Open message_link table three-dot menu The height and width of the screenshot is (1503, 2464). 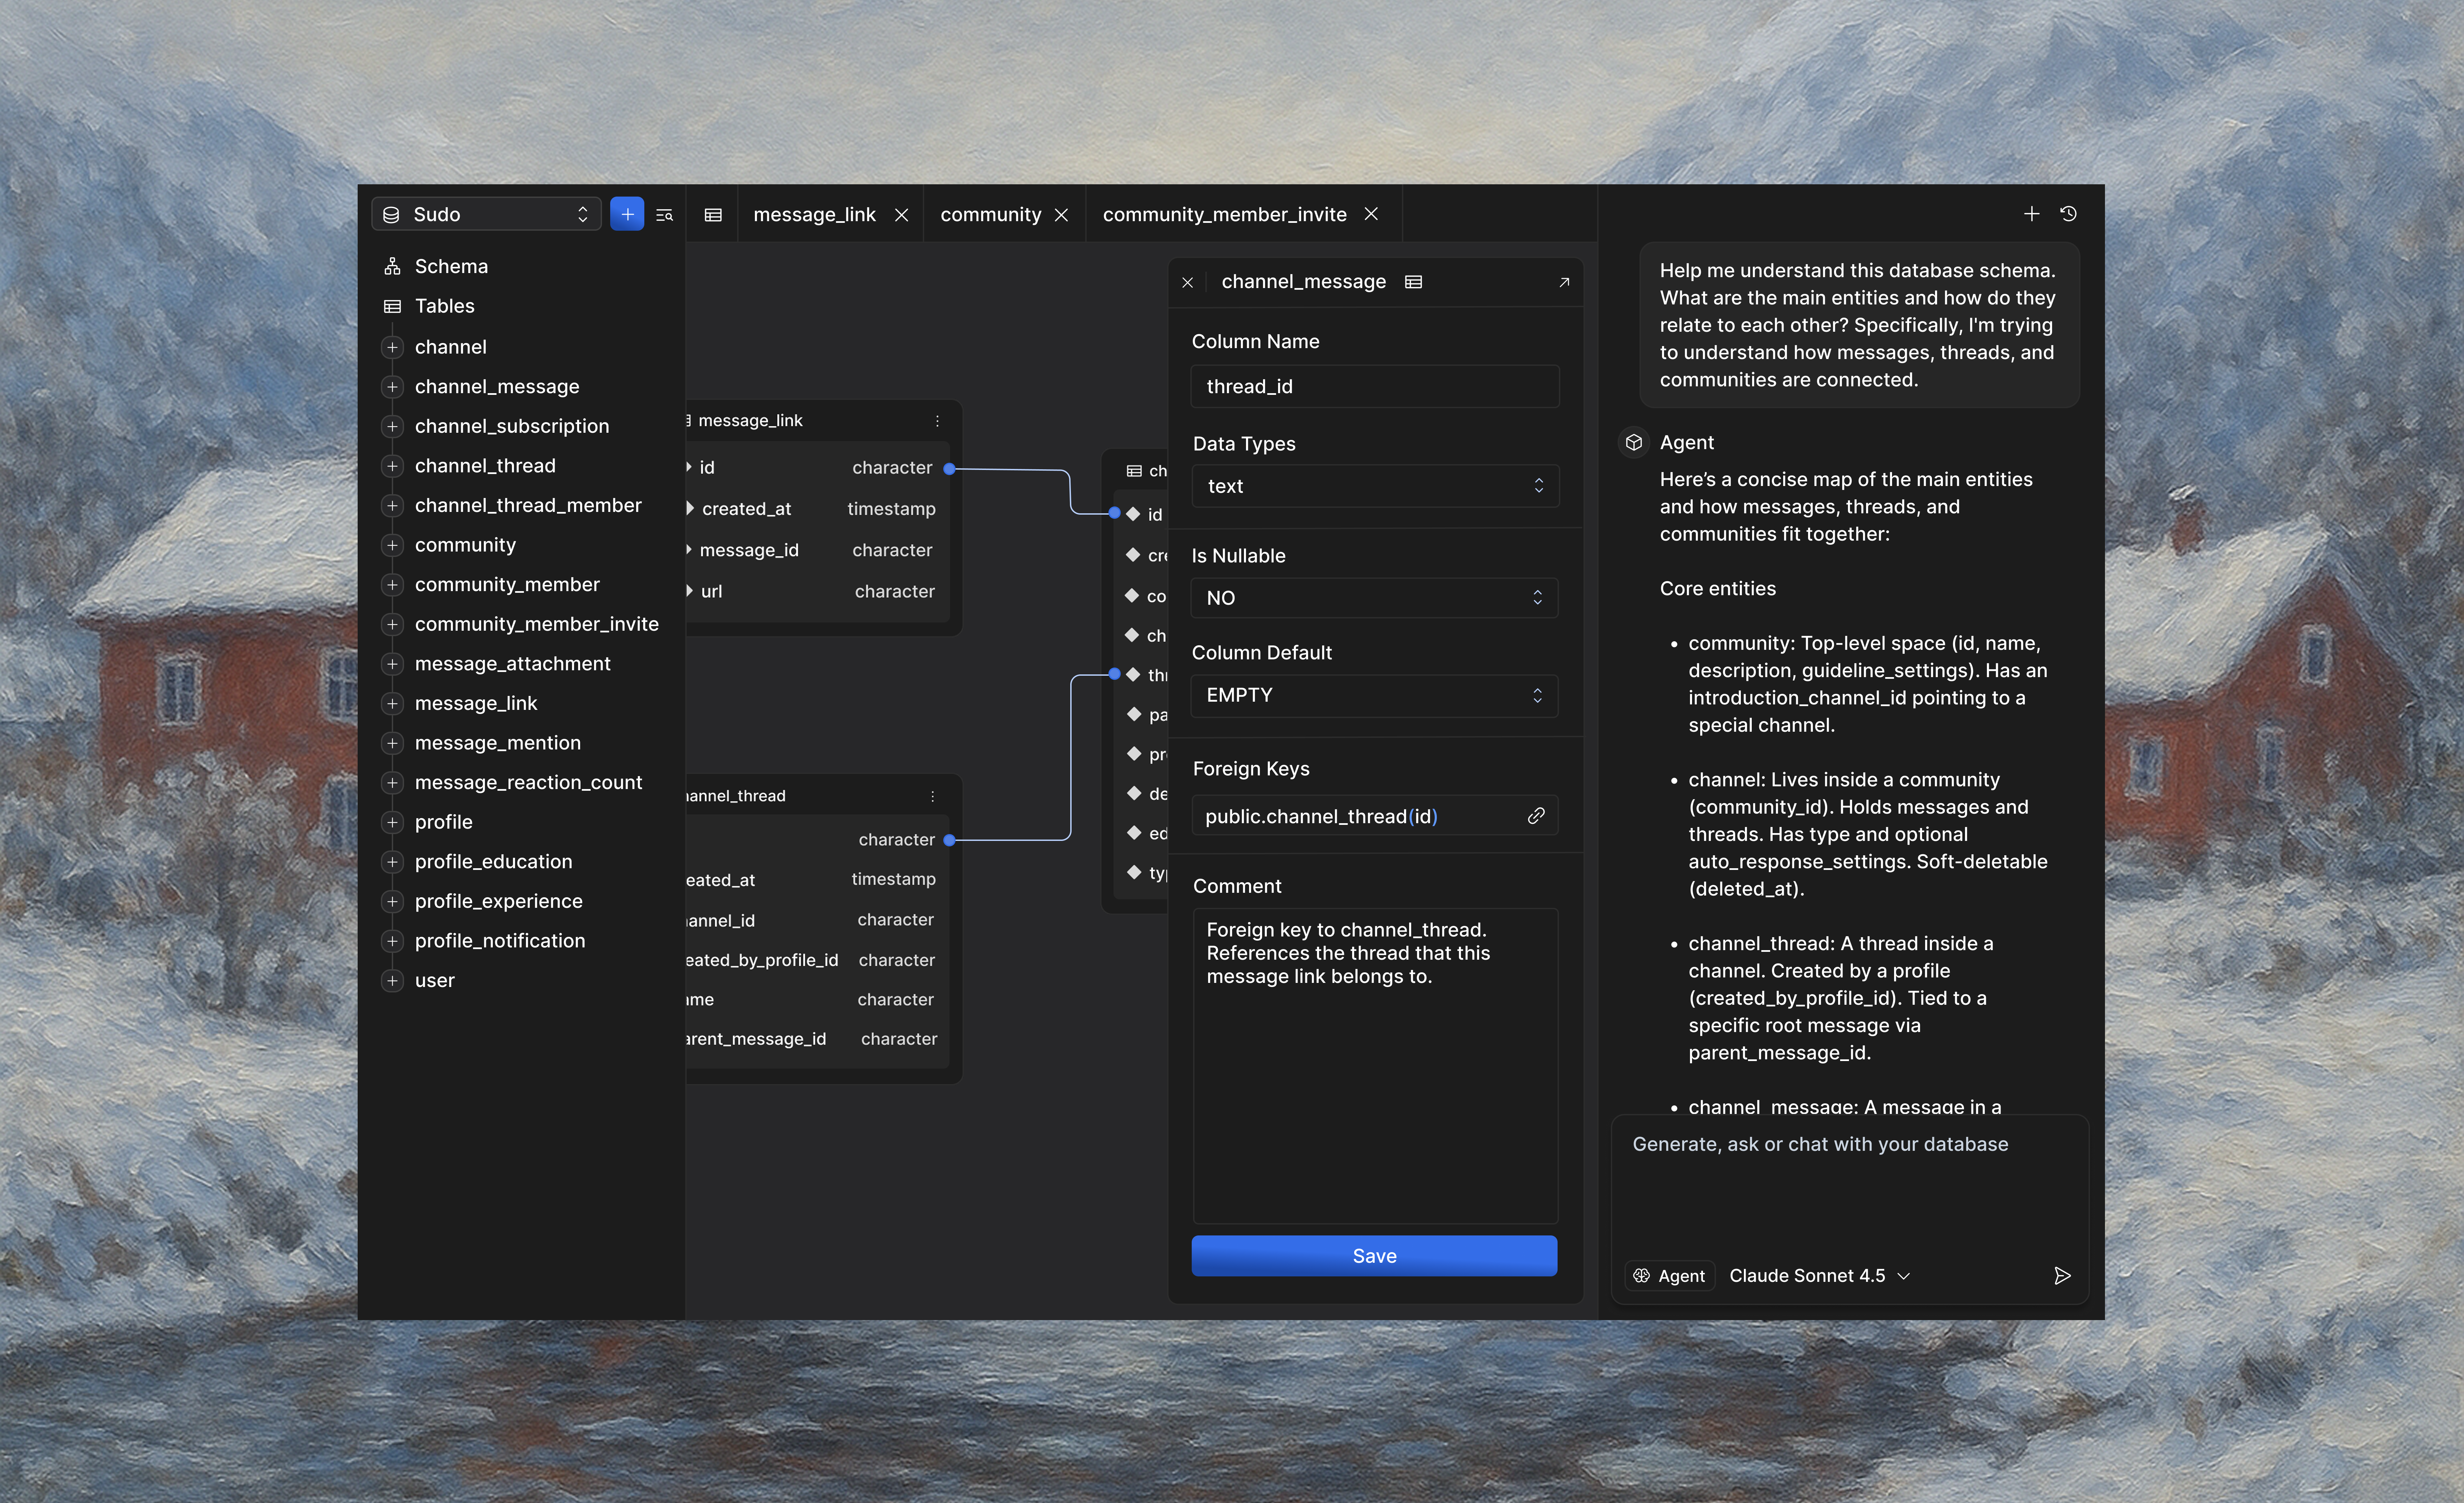[x=937, y=421]
